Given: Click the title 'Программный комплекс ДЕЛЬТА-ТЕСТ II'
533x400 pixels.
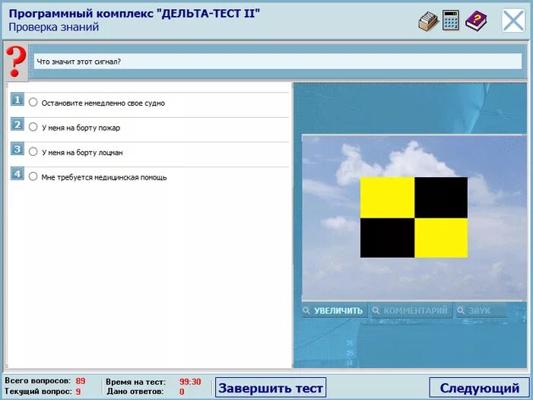Looking at the screenshot, I should (135, 14).
